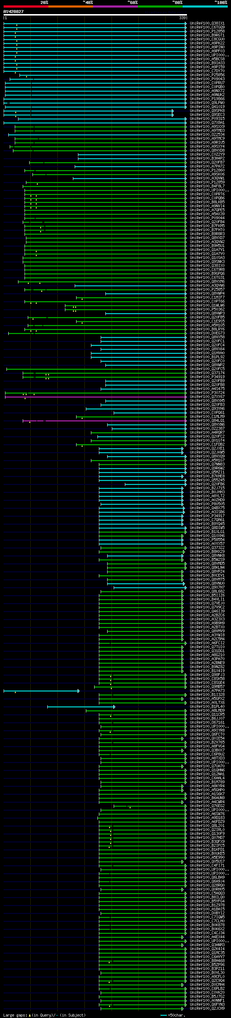Click the short cyan bar of A7PA73
231x1018 pixels.
pyautogui.click(x=42, y=691)
